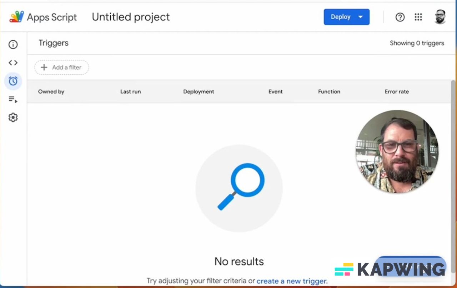Follow the create a new trigger link
Image resolution: width=457 pixels, height=288 pixels.
pyautogui.click(x=292, y=281)
